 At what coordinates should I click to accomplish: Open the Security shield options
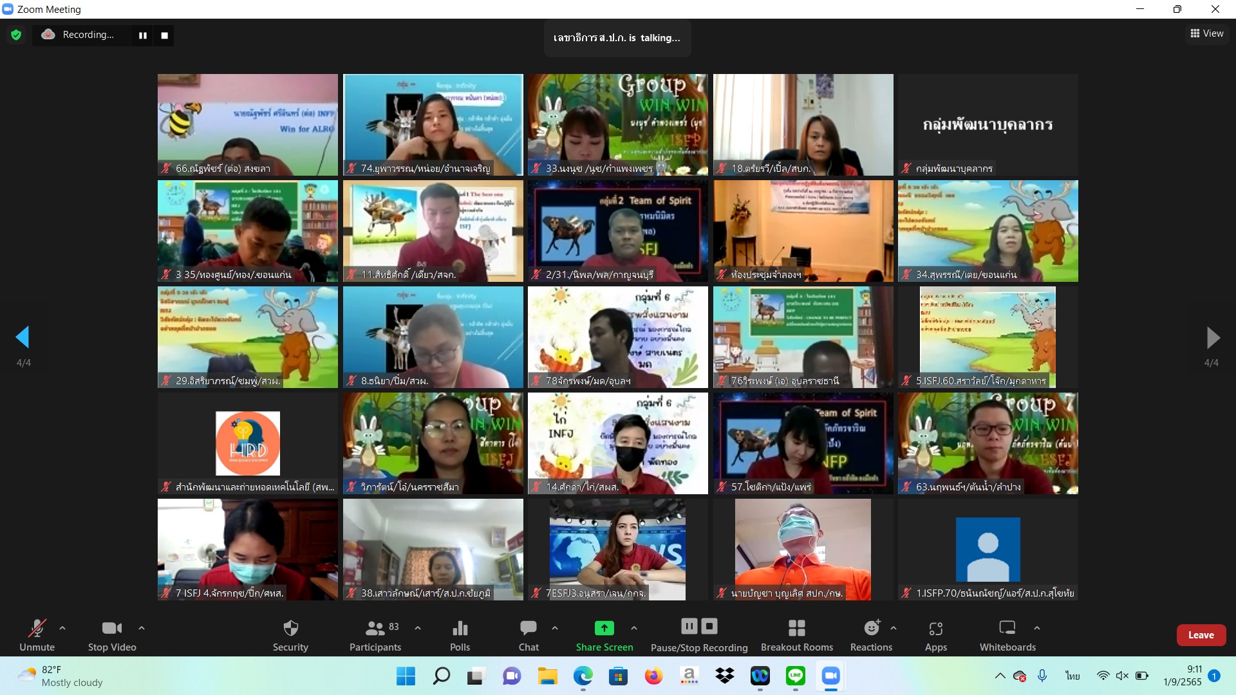tap(290, 635)
